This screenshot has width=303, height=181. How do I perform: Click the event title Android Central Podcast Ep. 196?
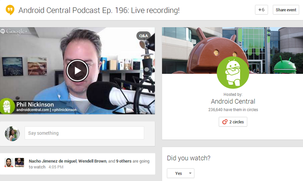(x=99, y=10)
